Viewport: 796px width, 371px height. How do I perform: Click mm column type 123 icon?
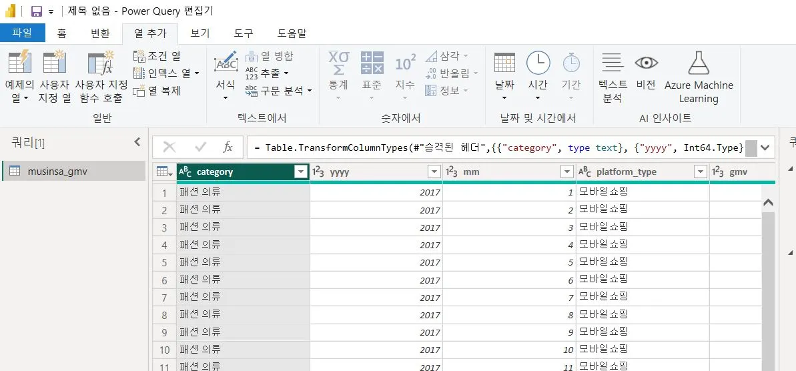point(452,172)
